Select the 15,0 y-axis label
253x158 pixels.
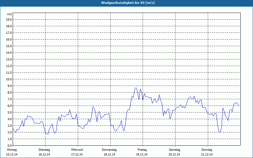(x=9, y=46)
